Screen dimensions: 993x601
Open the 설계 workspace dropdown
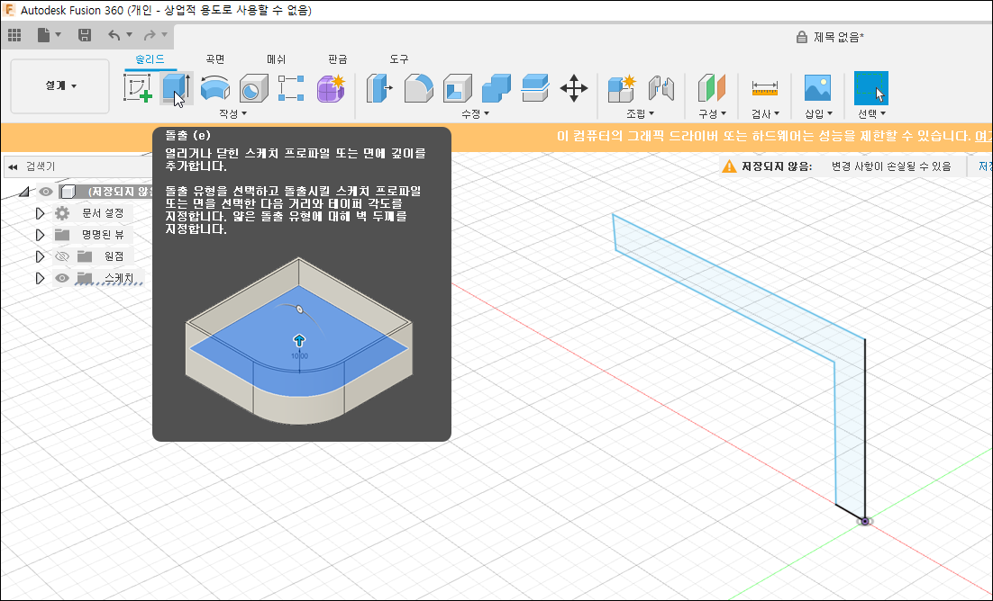click(x=60, y=86)
